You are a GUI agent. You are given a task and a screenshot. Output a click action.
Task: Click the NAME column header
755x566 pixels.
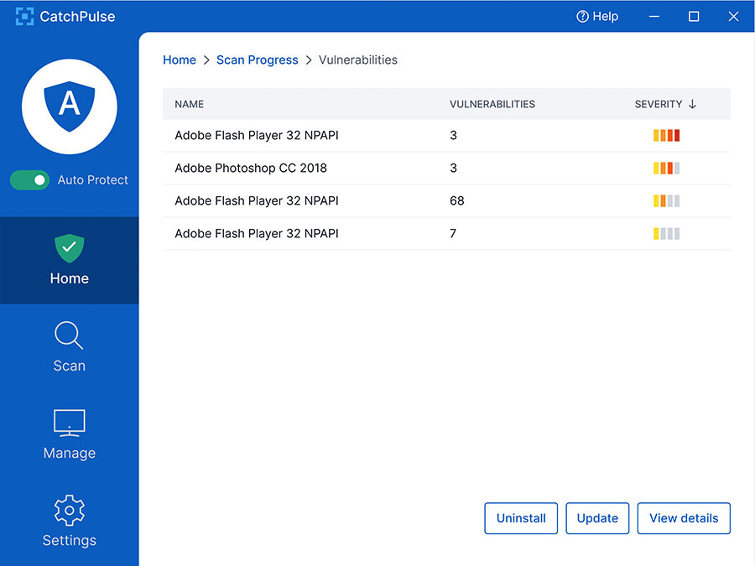189,104
